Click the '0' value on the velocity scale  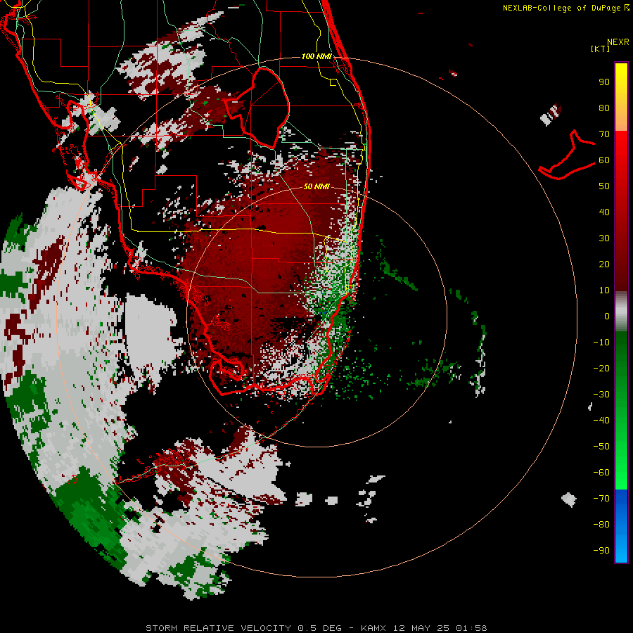[607, 316]
